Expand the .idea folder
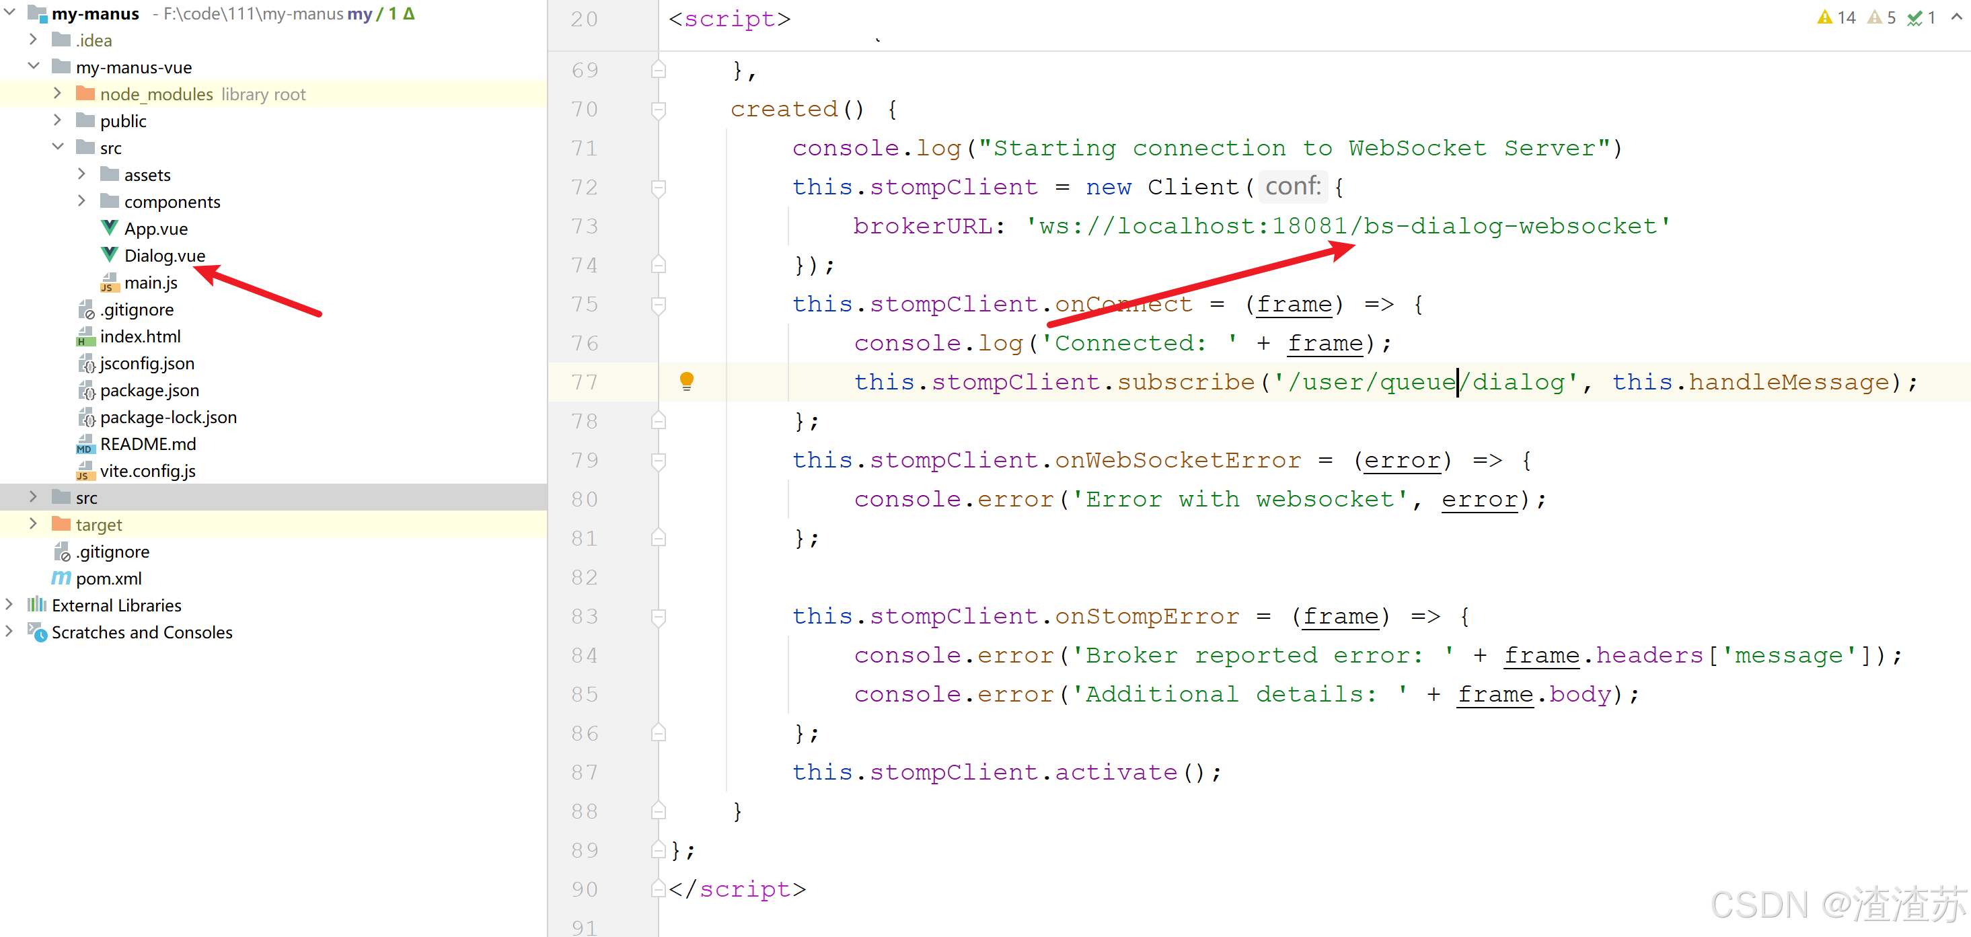 tap(34, 39)
